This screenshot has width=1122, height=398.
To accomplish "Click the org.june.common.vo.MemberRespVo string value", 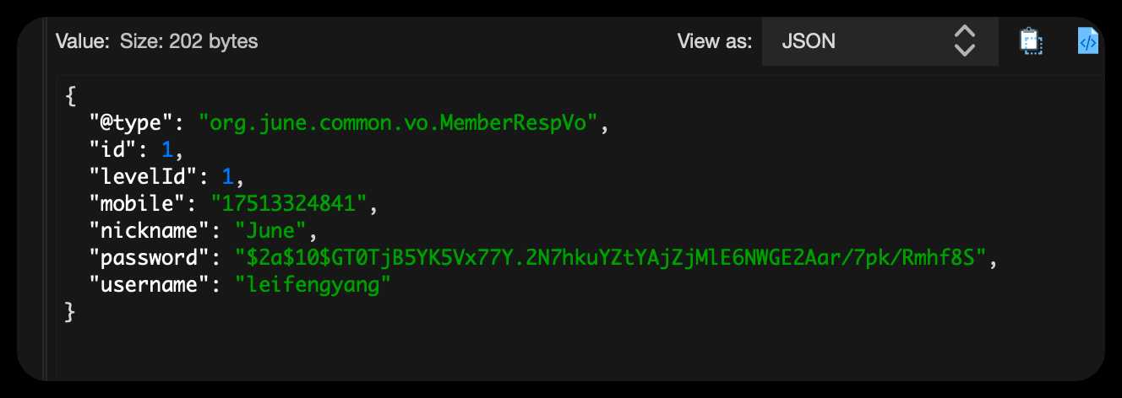I will [x=403, y=124].
